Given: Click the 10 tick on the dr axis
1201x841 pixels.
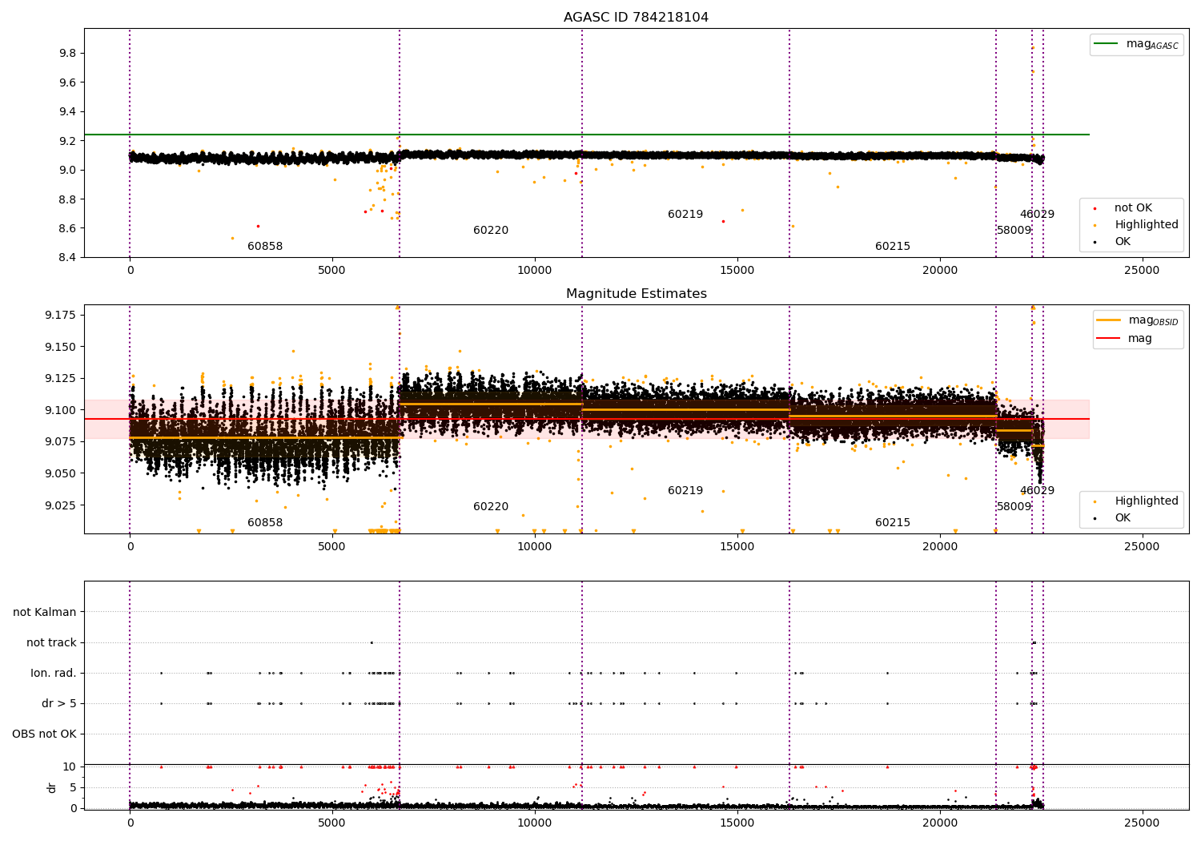Looking at the screenshot, I should pos(70,767).
